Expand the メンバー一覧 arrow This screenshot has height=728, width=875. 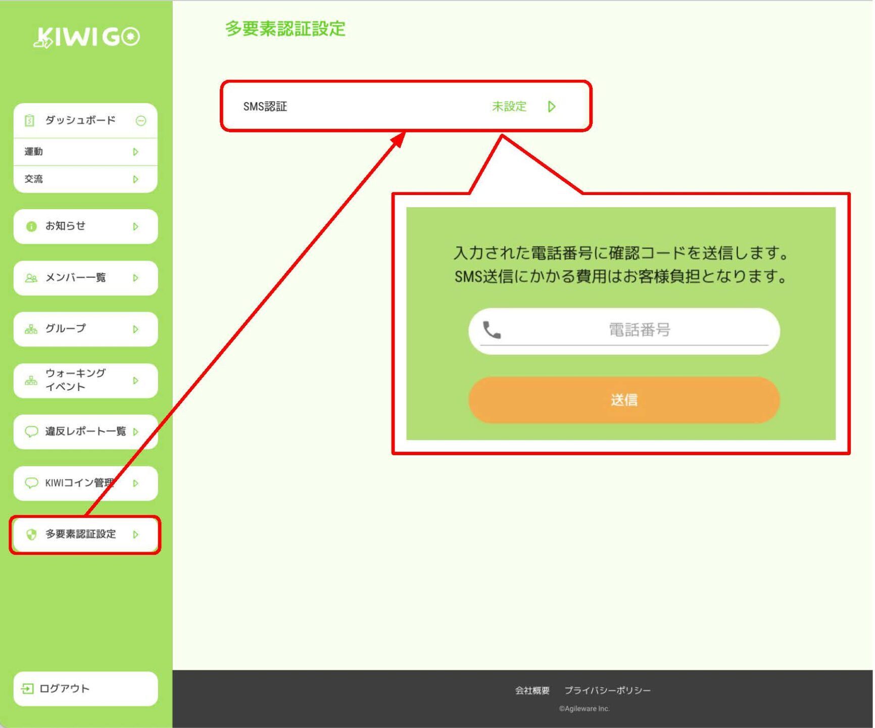tap(135, 278)
